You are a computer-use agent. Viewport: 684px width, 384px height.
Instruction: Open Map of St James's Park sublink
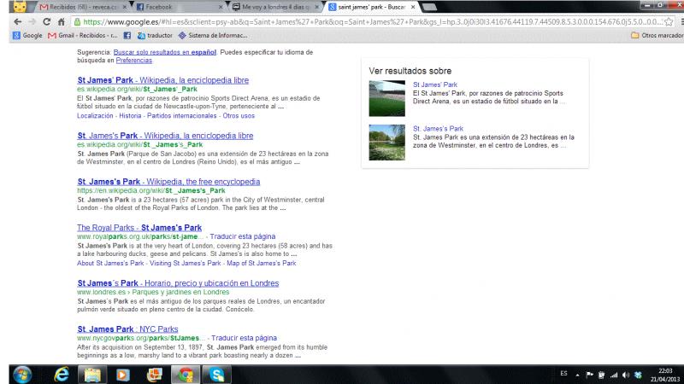(x=262, y=264)
